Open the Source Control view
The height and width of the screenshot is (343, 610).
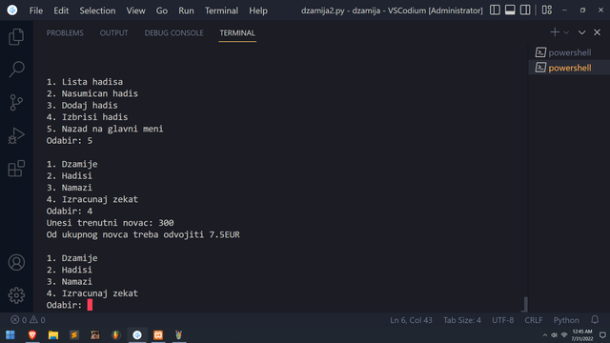click(16, 103)
